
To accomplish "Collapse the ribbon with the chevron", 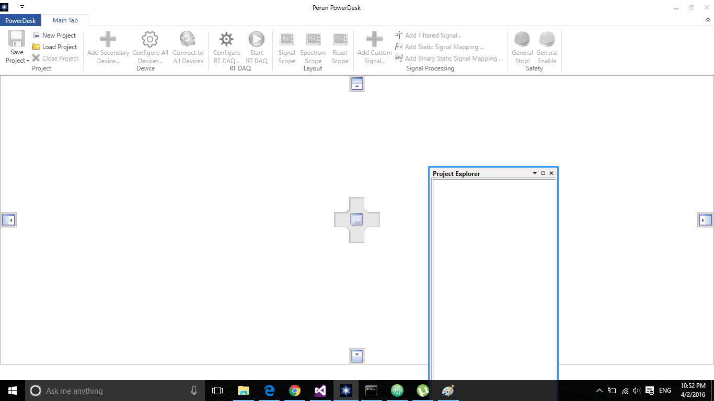I will 708,20.
